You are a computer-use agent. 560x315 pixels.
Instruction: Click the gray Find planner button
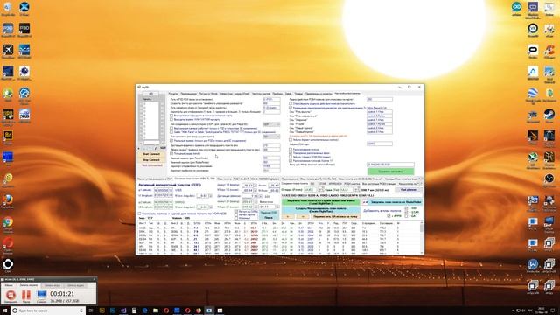(409, 189)
